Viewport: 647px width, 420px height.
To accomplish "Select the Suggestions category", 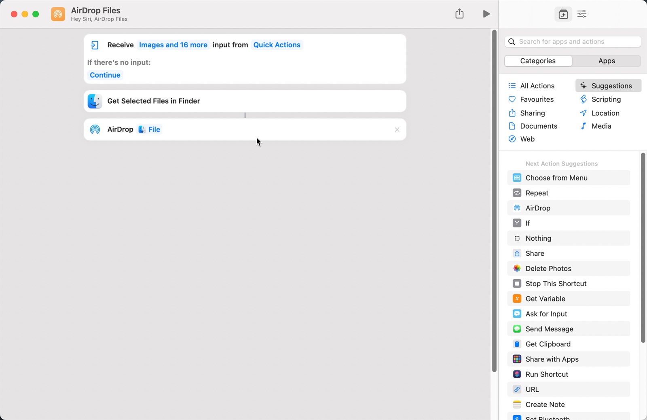I will click(608, 86).
